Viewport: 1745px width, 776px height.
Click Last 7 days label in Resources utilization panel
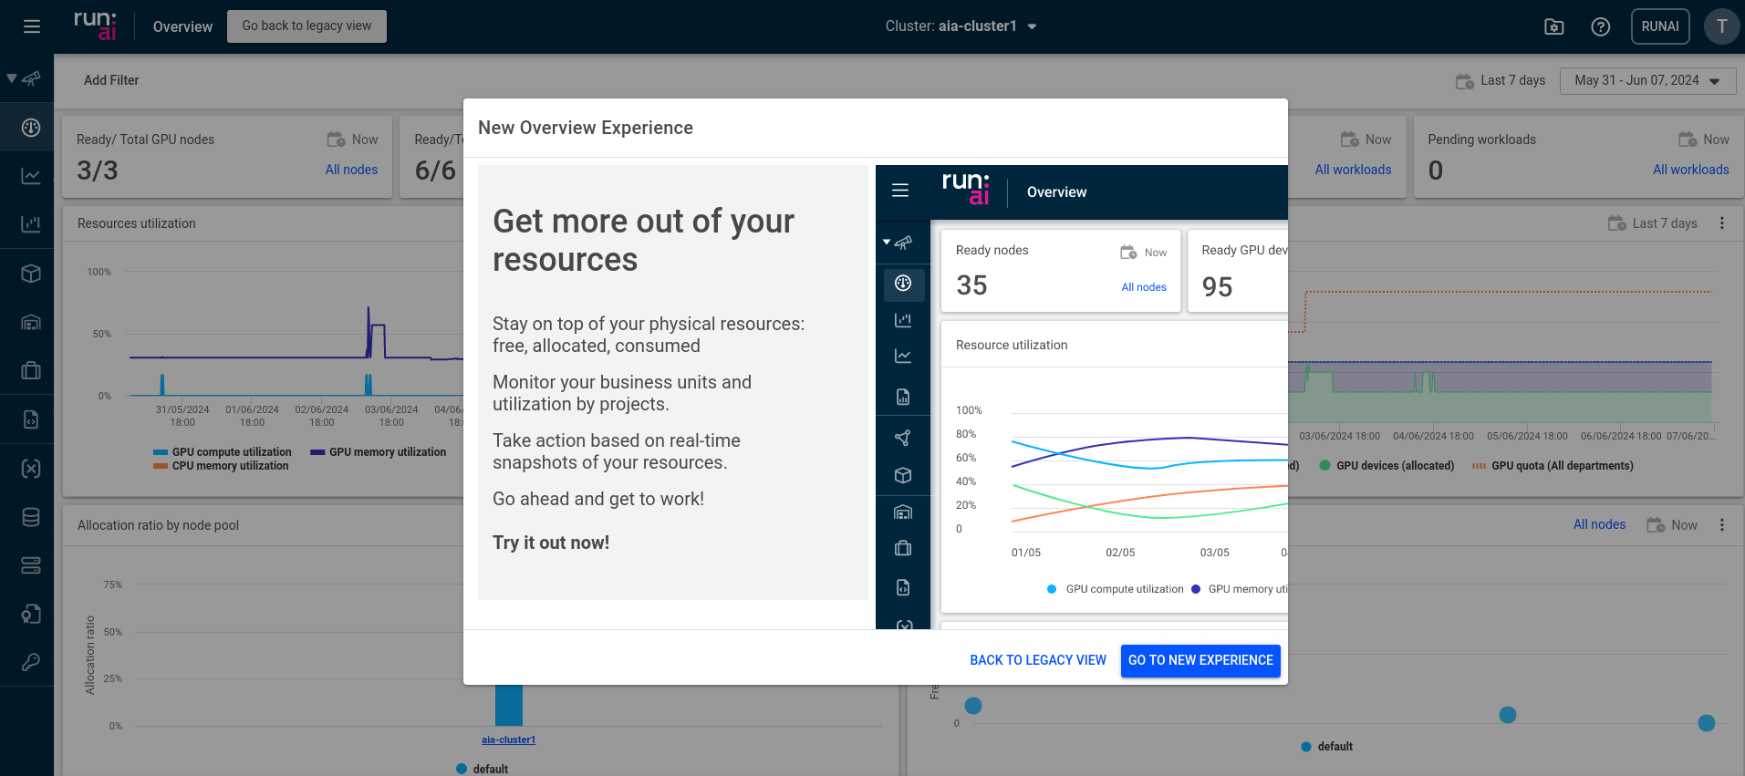tap(1665, 223)
